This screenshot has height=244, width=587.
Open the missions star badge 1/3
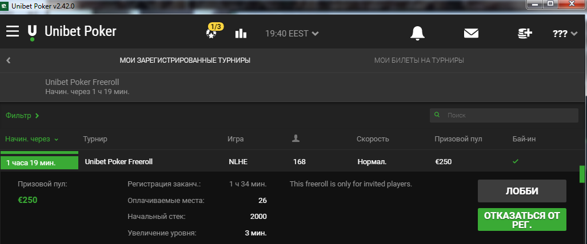pyautogui.click(x=214, y=31)
